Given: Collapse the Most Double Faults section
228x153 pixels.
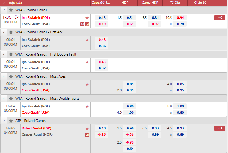Looking at the screenshot, I should coord(4,98).
